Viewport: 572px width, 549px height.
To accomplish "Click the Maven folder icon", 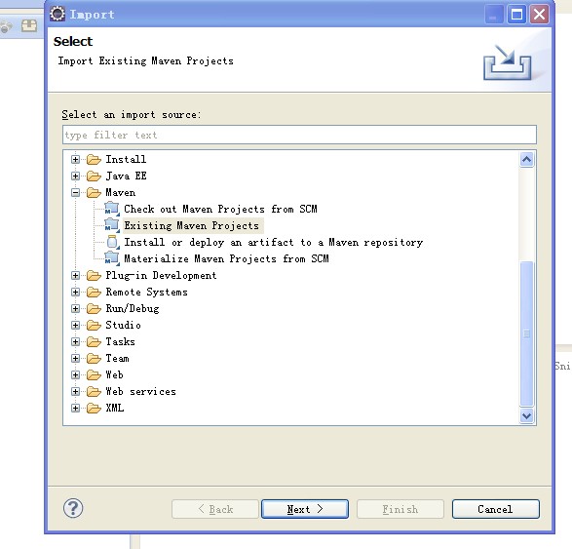I will (94, 193).
